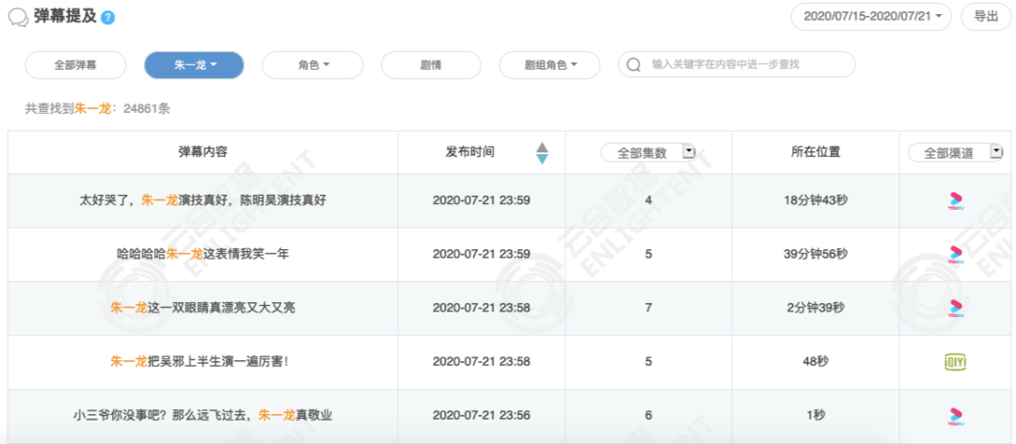The image size is (1016, 444).
Task: Click the blue help question mark icon
Action: [108, 18]
